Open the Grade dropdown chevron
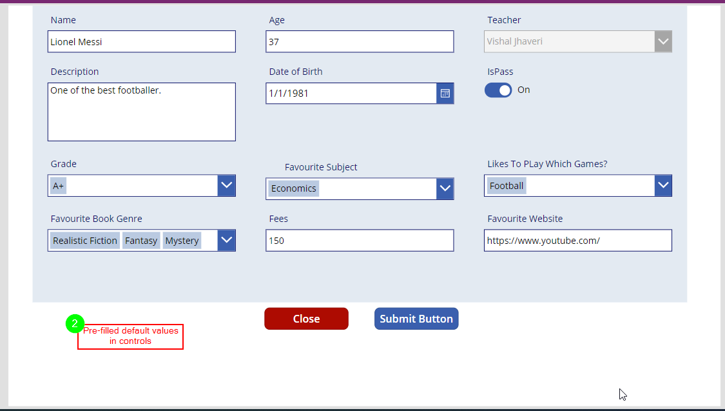 click(x=226, y=186)
